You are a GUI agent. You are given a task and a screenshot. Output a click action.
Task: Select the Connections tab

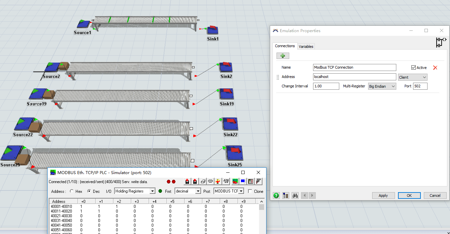(x=285, y=46)
